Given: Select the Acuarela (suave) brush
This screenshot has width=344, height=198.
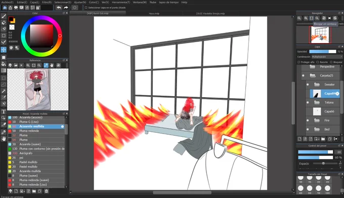Looking at the screenshot, I should point(36,144).
